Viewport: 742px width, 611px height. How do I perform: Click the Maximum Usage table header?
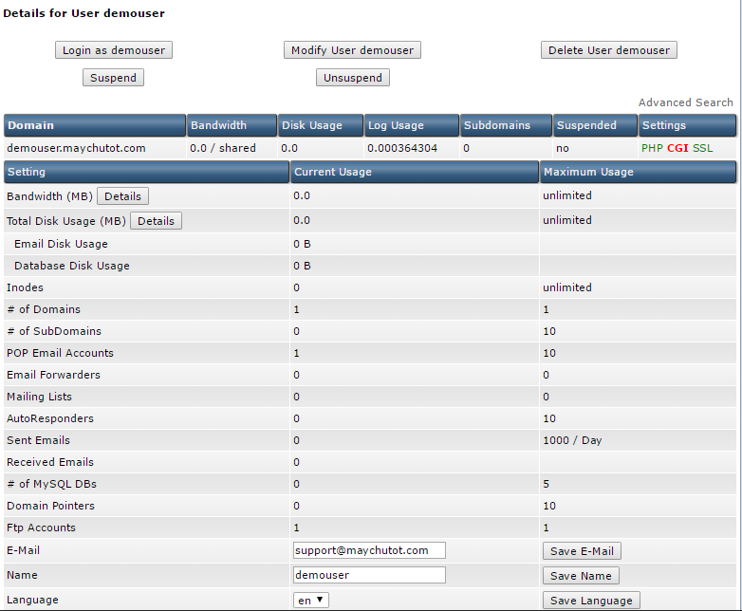[638, 172]
